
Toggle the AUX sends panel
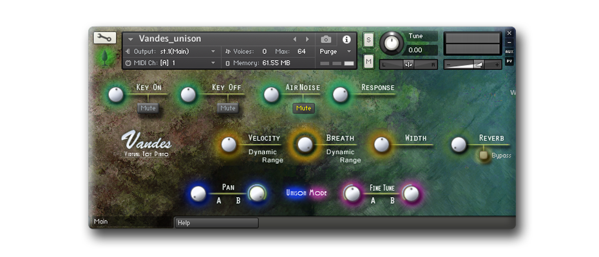tap(509, 52)
